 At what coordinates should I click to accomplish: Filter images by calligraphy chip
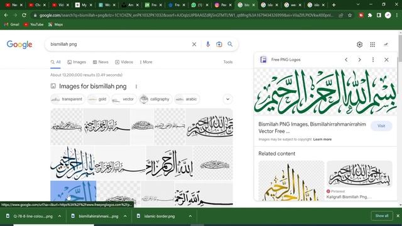pos(155,99)
